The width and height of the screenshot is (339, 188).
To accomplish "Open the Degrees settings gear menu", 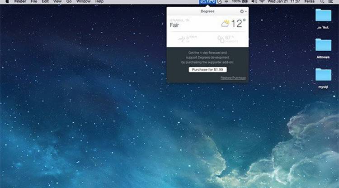I will 243,11.
